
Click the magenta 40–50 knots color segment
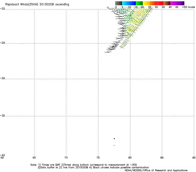(176, 3)
